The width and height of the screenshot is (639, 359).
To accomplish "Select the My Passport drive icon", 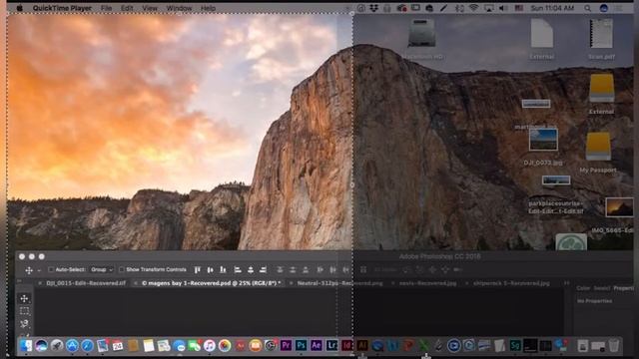I will (598, 146).
